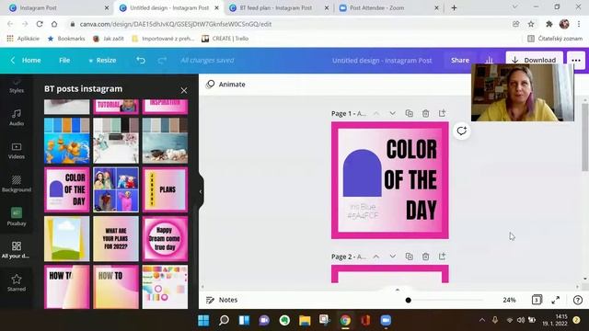
Task: Click the design title Untitled design - Instagram Post
Action: tap(382, 61)
